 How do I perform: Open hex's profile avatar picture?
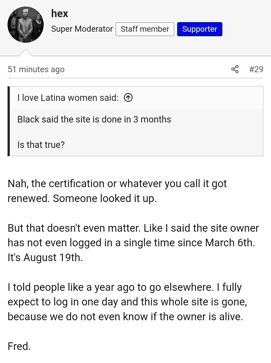26,25
